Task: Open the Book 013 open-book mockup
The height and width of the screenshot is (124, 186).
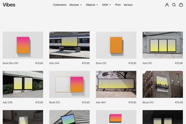Action: [69, 84]
